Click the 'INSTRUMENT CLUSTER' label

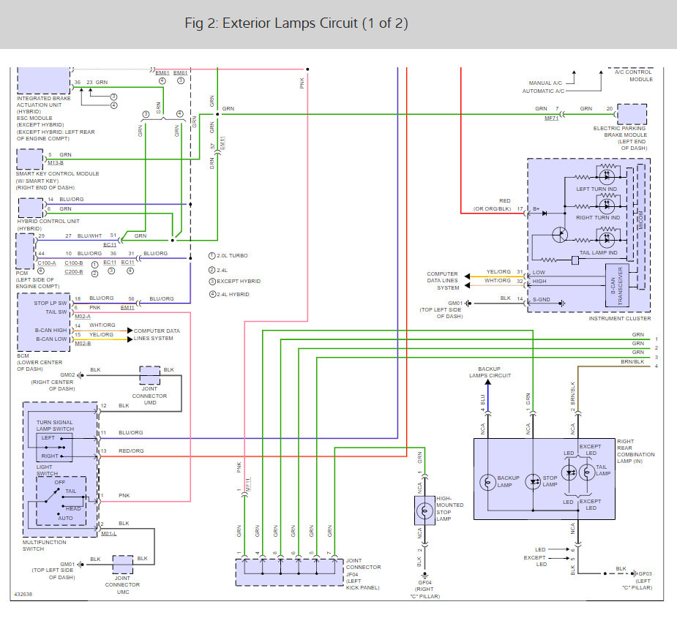pos(620,318)
